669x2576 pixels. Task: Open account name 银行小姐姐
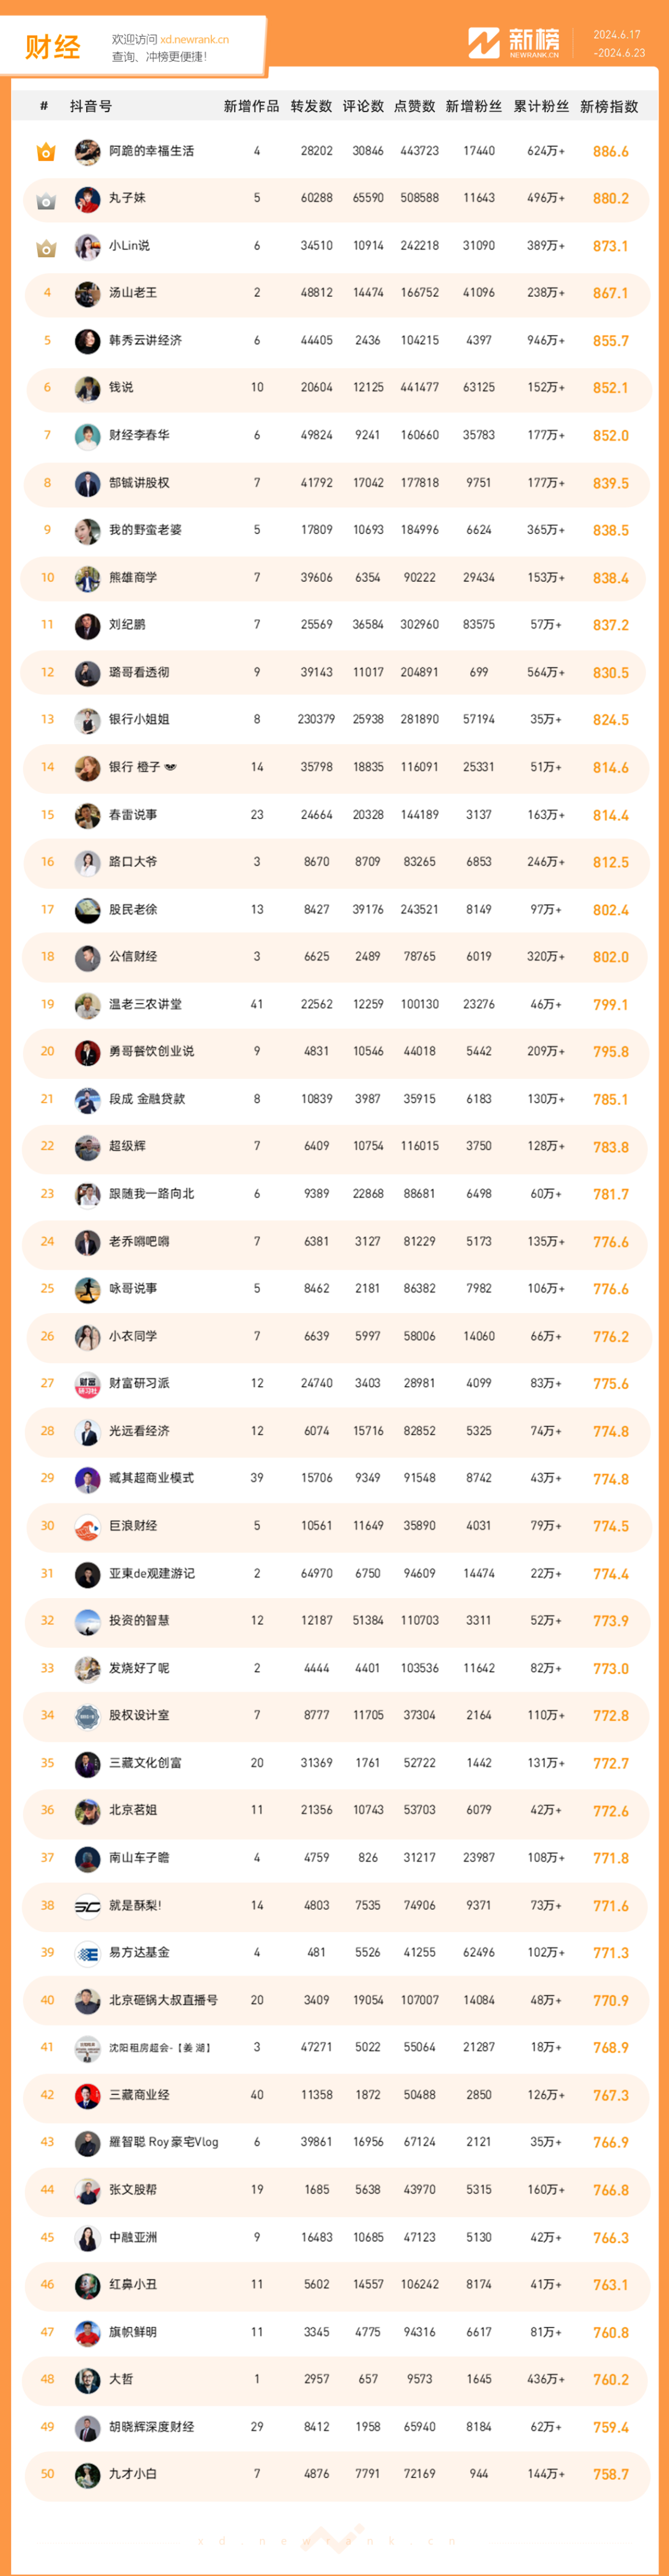(x=139, y=719)
